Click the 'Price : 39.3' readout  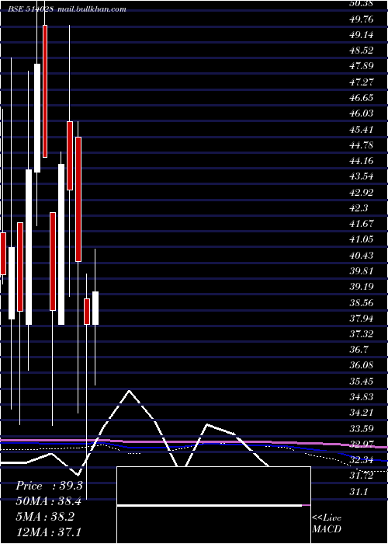pyautogui.click(x=49, y=486)
